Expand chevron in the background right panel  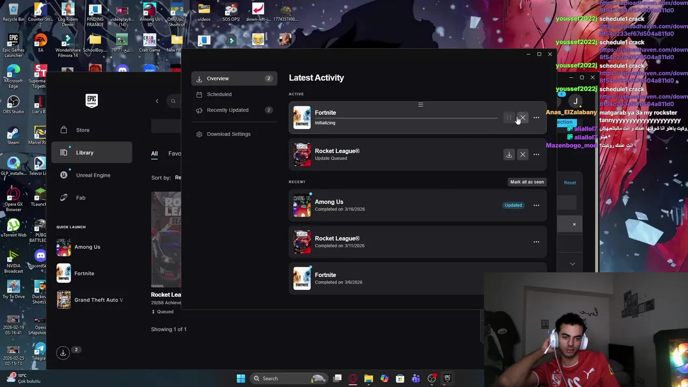pos(572,264)
